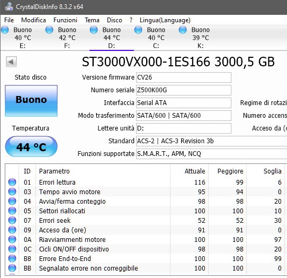The height and width of the screenshot is (278, 287).
Task: Select the C: disk status orb
Action: (x=138, y=30)
